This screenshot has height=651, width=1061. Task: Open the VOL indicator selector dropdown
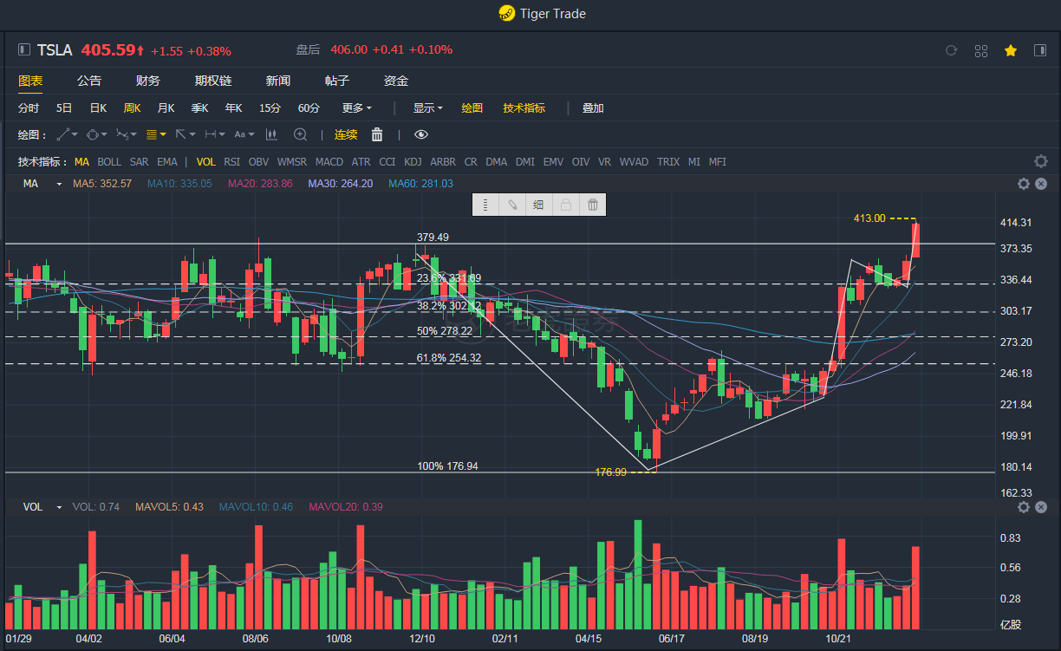59,507
